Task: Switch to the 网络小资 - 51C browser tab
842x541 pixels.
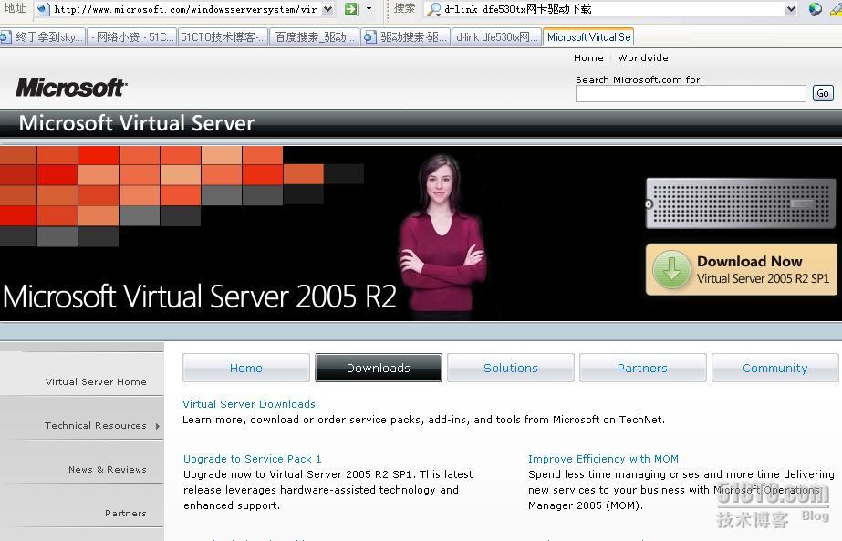Action: click(131, 37)
